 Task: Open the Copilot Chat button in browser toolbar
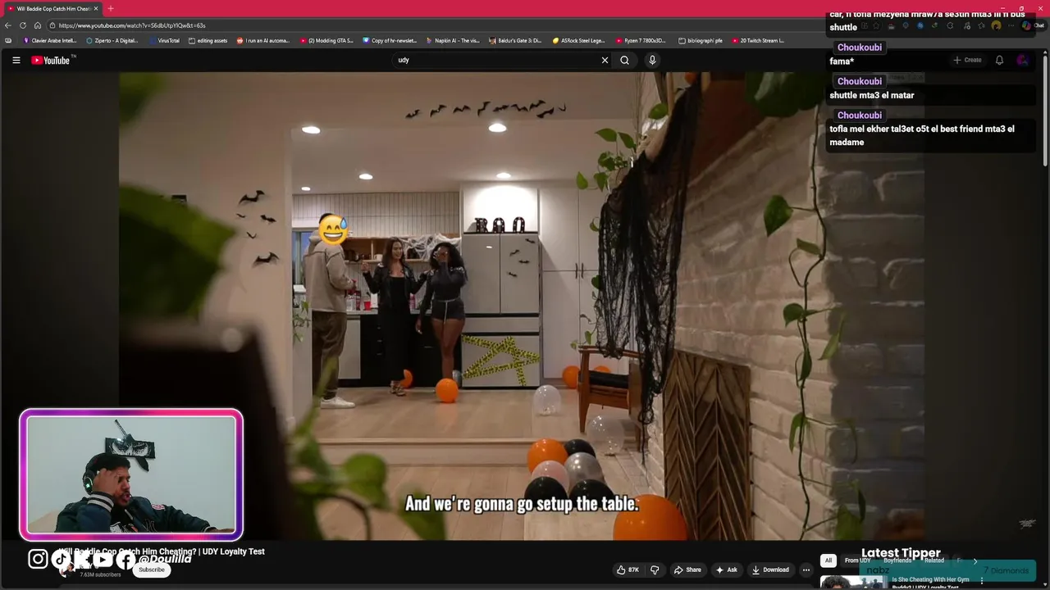[x=1034, y=25]
